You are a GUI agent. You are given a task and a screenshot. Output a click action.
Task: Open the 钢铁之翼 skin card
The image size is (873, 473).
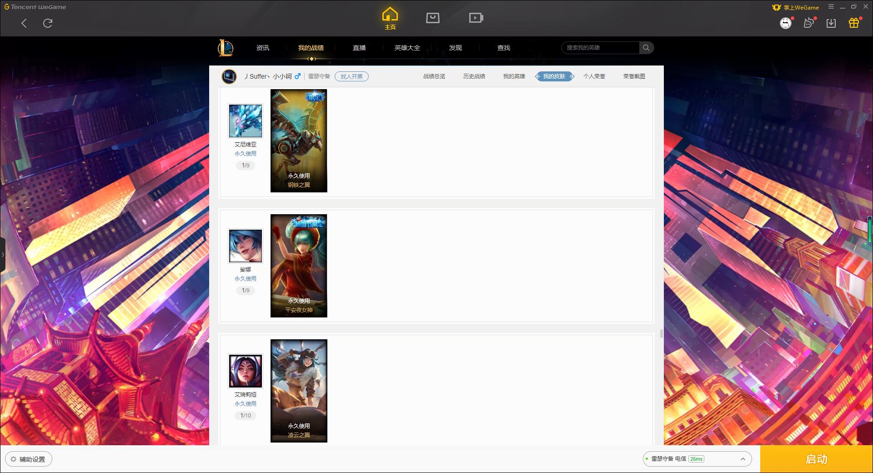click(x=299, y=141)
